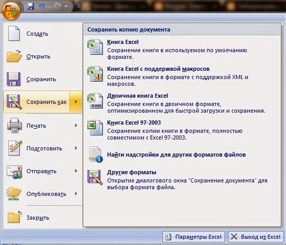Image resolution: width=286 pixels, height=245 pixels.
Task: Expand the Печать submenu arrow
Action: [x=76, y=126]
